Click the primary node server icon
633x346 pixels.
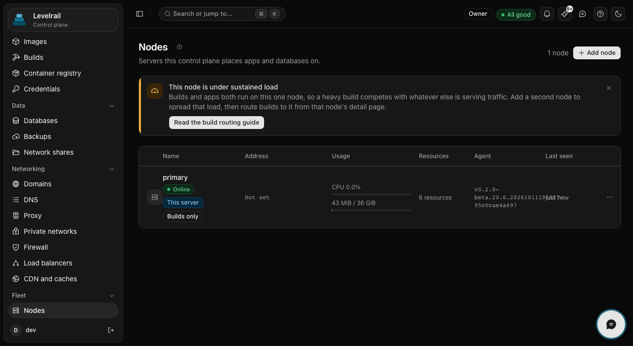[155, 197]
